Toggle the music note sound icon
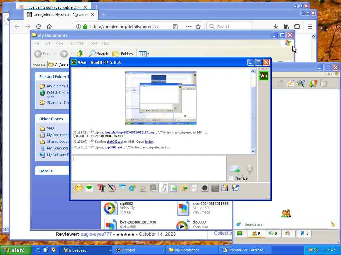Viewport: 341px width, 255px height. point(164,188)
